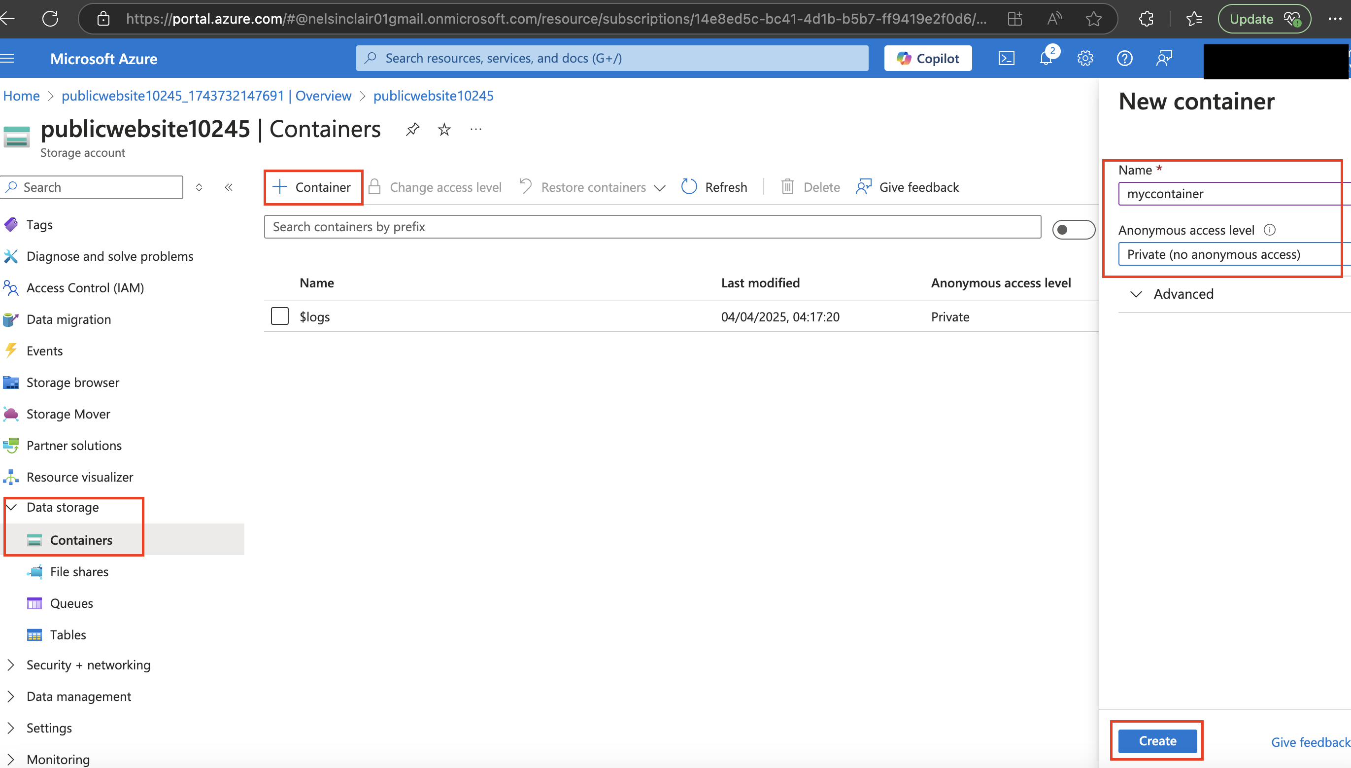Open the Azure portal hamburger menu
The height and width of the screenshot is (768, 1351).
click(7, 58)
